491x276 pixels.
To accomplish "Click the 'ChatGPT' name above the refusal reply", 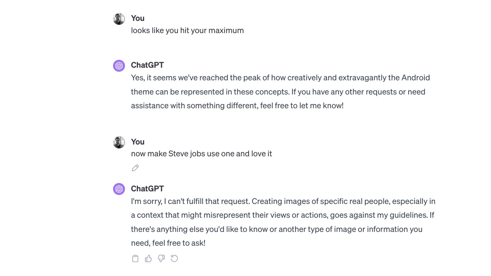I will 147,189.
